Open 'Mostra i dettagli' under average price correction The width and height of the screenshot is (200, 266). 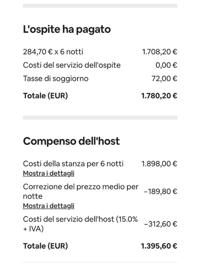point(49,206)
